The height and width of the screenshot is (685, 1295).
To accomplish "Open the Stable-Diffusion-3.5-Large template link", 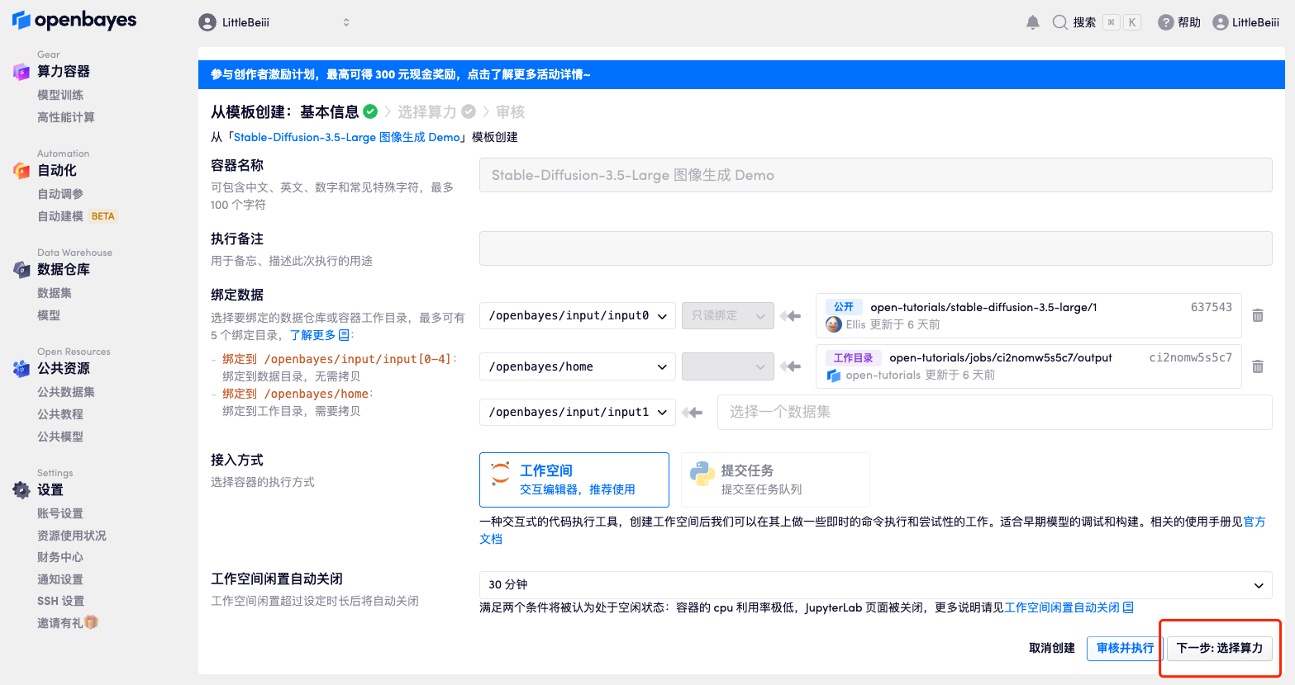I will pos(346,137).
